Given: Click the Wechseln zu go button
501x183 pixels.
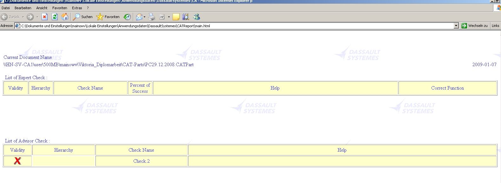Looking at the screenshot, I should pos(475,26).
